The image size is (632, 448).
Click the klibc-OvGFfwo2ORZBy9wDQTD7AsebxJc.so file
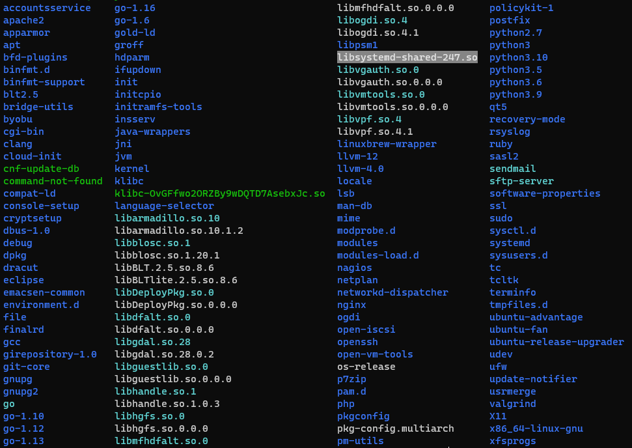tap(219, 193)
